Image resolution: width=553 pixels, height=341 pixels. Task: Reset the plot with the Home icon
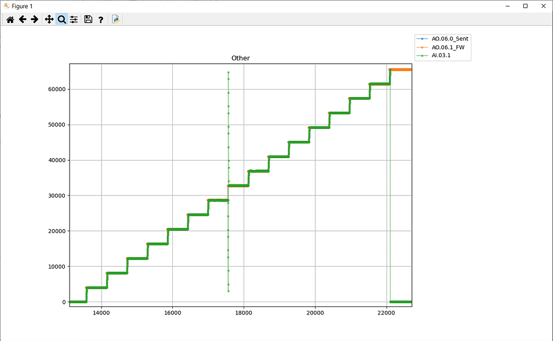tap(10, 19)
